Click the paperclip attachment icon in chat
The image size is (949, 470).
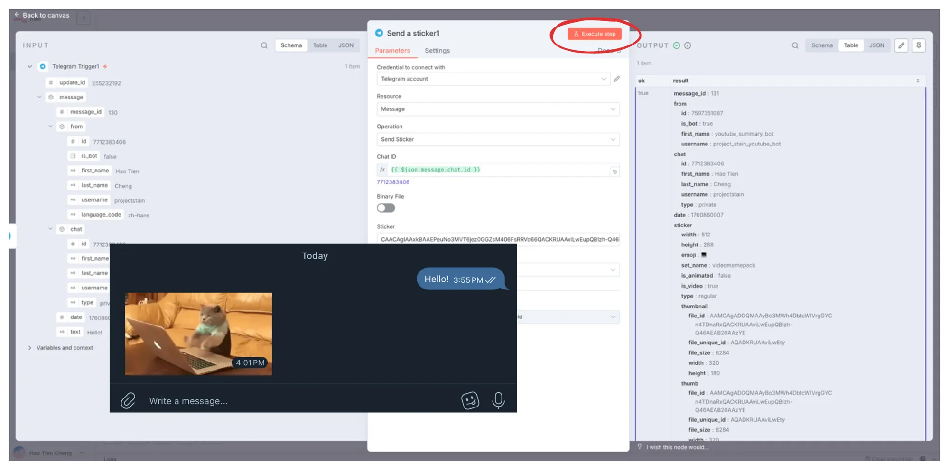[128, 401]
